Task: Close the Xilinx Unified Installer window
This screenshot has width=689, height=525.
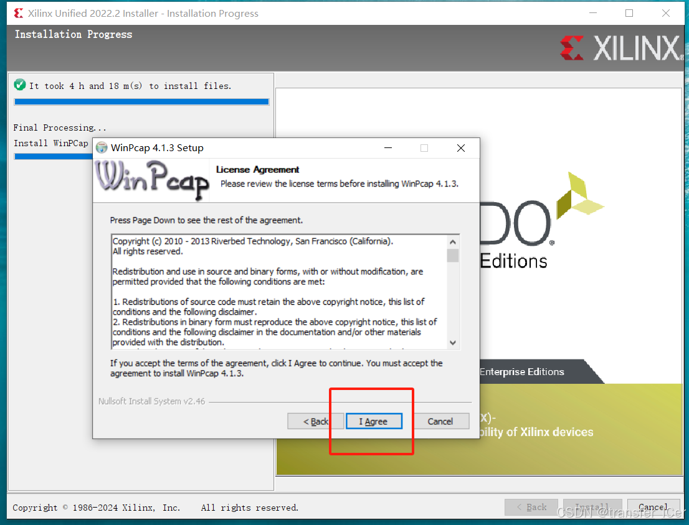Action: pos(666,13)
